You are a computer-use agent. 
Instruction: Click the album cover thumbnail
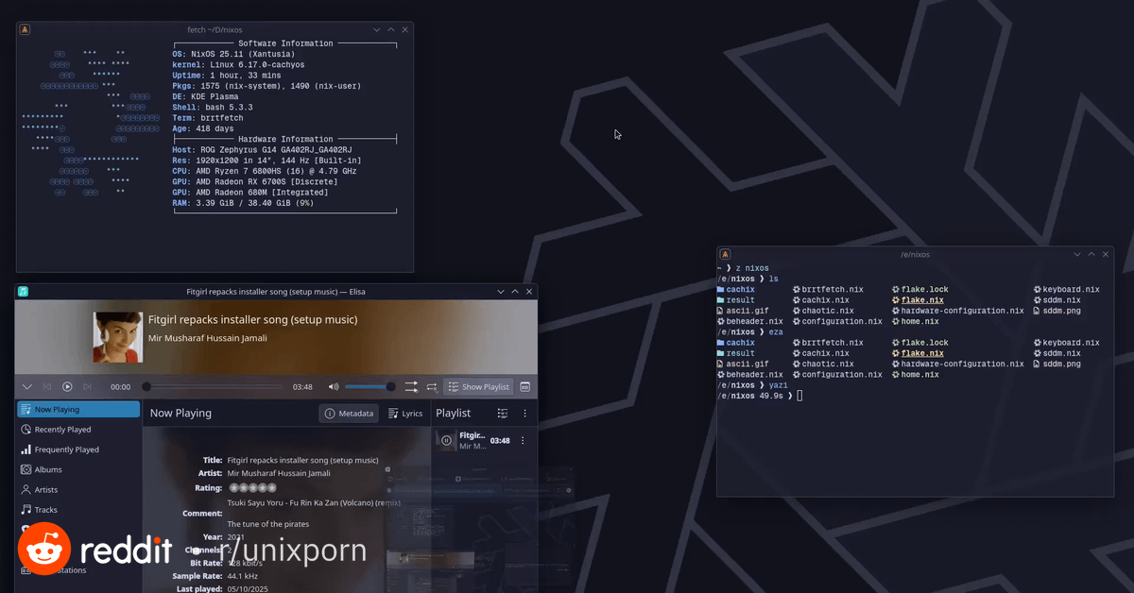(x=117, y=337)
